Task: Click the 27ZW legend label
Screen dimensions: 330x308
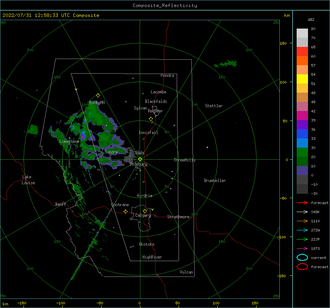Action: point(315,230)
